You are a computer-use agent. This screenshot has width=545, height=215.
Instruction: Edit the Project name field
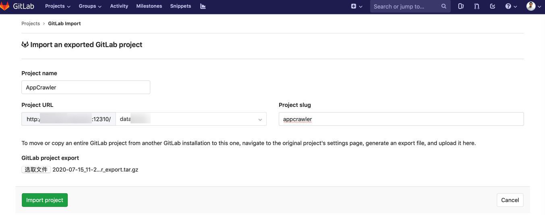[86, 87]
